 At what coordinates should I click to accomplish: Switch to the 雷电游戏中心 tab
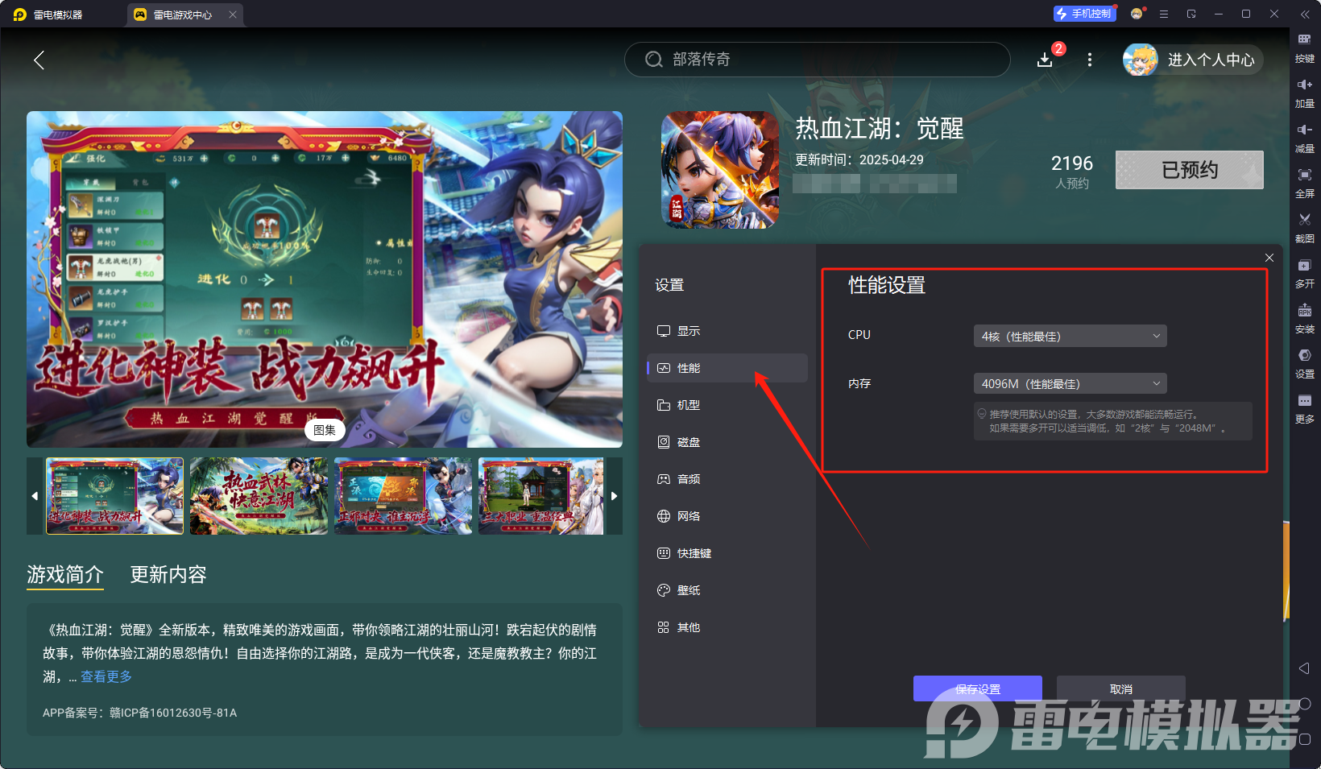(184, 14)
